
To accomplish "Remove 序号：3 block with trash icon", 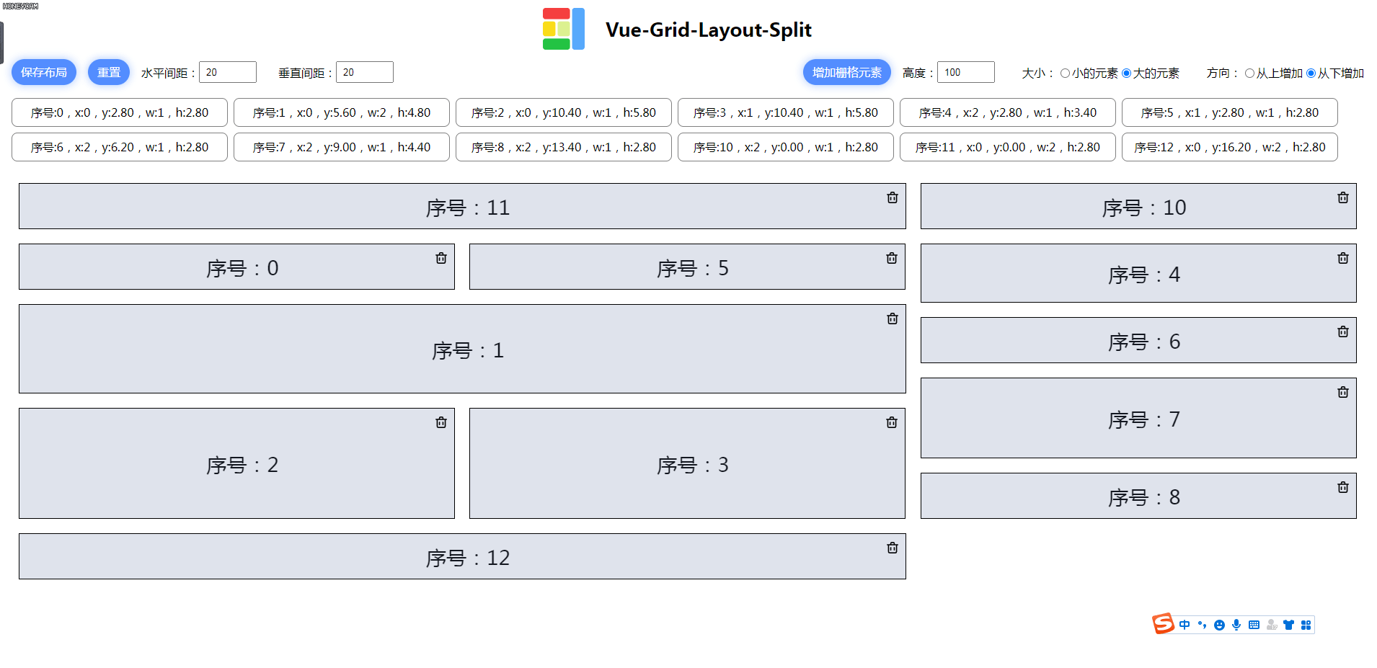I will (892, 422).
